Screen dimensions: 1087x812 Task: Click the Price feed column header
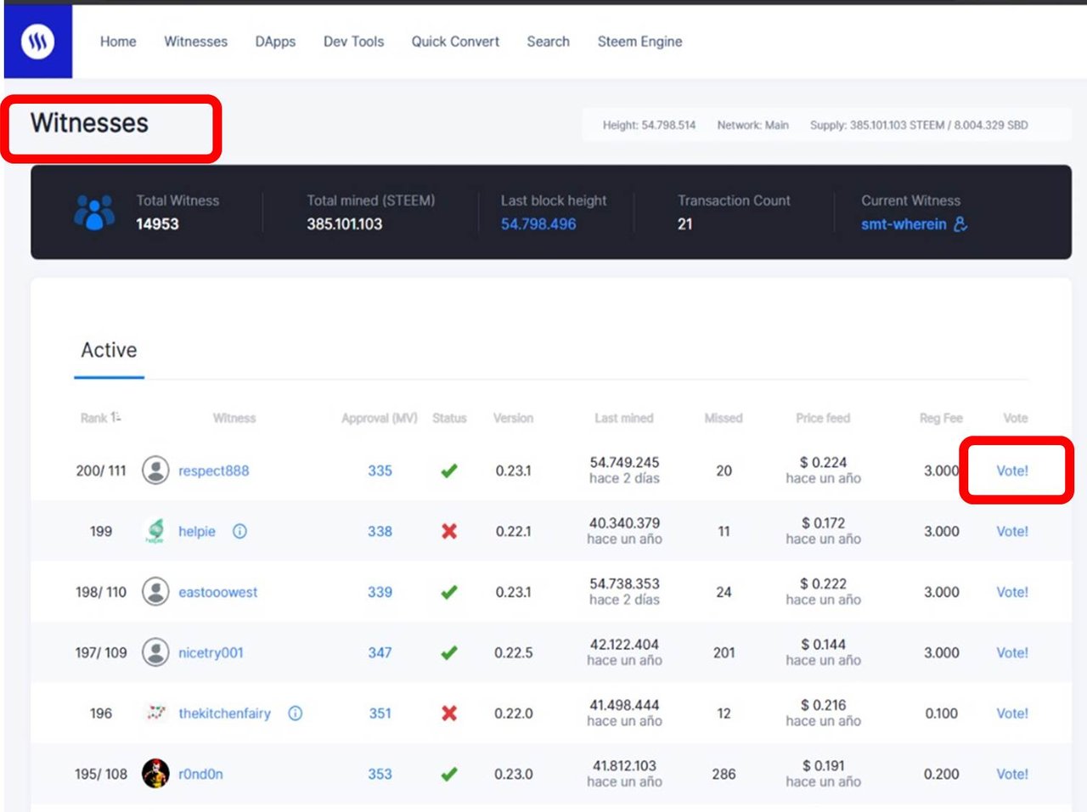(823, 418)
